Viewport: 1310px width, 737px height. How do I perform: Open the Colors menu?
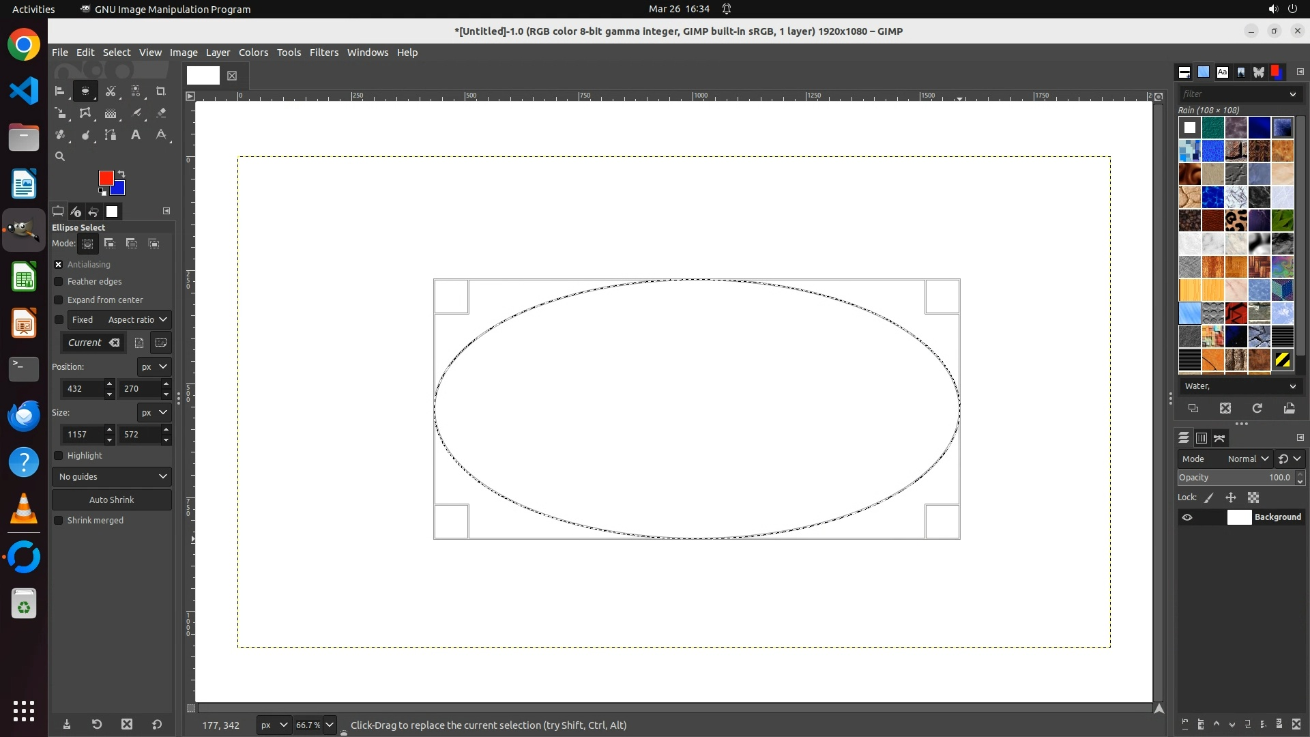click(253, 53)
